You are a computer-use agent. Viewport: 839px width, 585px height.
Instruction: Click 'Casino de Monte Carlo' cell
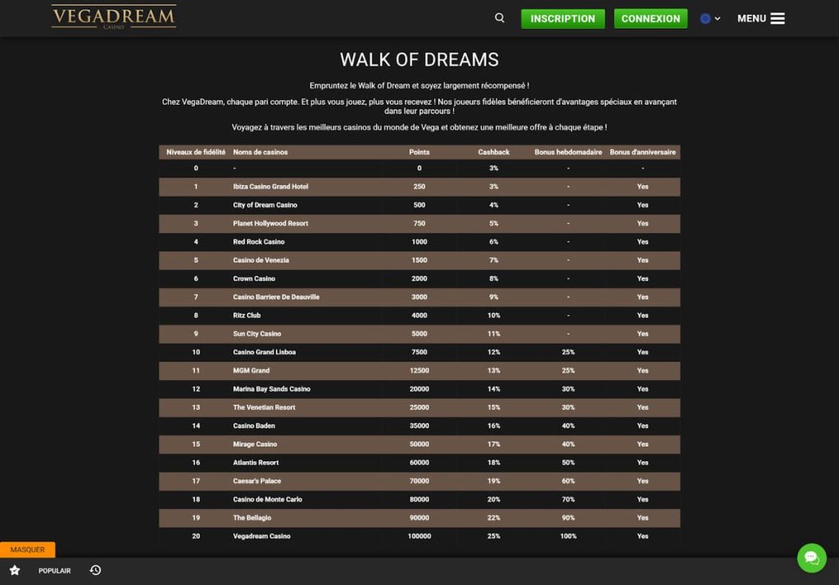pos(268,499)
